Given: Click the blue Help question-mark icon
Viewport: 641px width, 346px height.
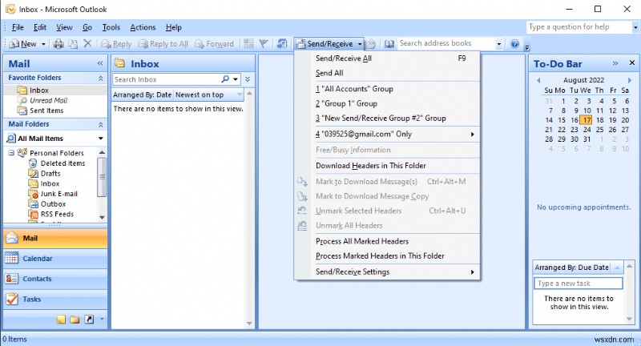Looking at the screenshot, I should point(514,44).
